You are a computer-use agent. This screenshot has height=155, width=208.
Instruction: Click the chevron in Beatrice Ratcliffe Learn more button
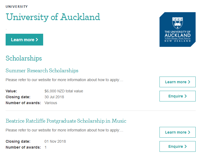189,132
